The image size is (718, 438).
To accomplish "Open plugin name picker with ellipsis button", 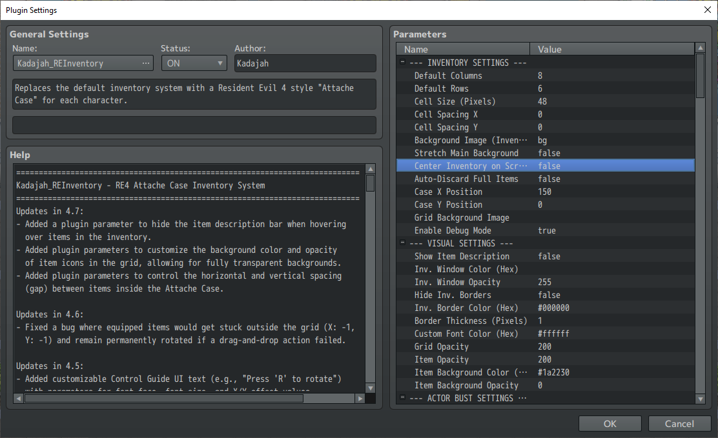I will [146, 63].
